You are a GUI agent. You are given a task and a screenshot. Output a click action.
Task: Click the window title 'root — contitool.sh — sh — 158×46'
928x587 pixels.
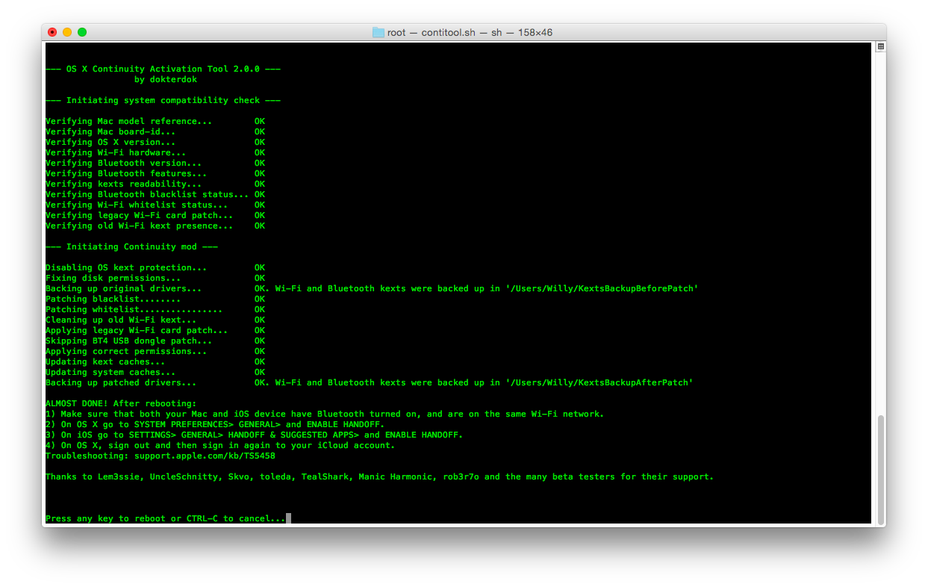pyautogui.click(x=470, y=32)
